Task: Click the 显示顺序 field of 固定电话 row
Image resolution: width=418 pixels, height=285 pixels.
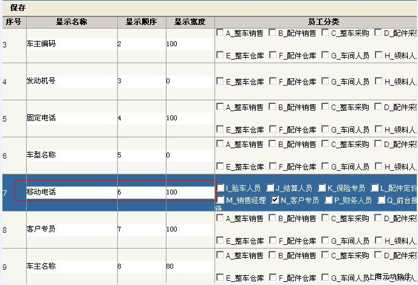Action: (140, 118)
